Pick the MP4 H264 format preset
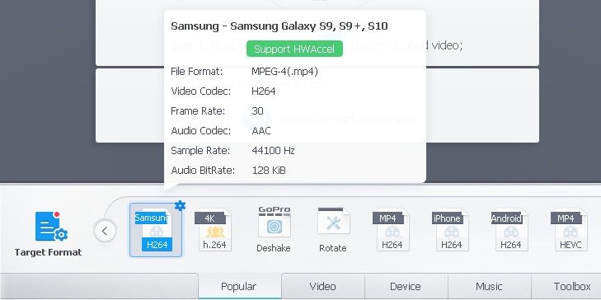The width and height of the screenshot is (601, 300). click(391, 230)
